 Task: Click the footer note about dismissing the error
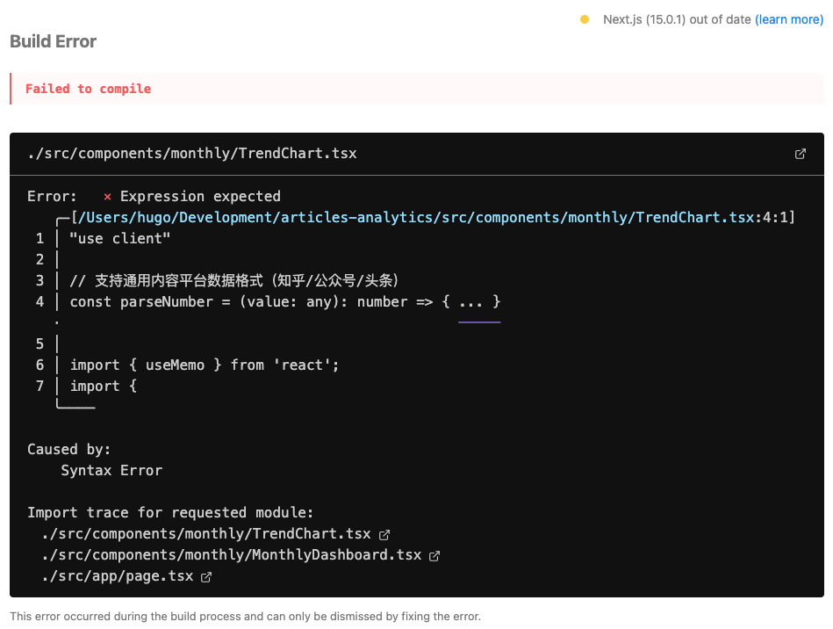[246, 616]
